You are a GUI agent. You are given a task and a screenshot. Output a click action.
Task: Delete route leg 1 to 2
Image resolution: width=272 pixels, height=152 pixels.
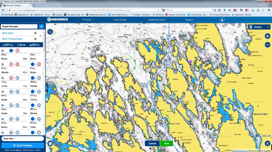3,64
